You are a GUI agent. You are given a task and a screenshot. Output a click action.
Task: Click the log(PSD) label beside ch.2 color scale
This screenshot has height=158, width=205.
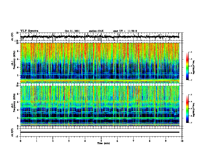[194, 110]
